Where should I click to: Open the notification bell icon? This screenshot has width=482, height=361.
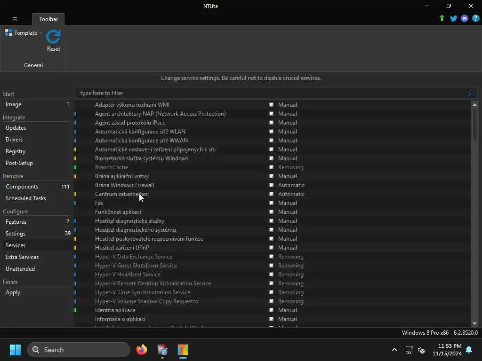coord(469,350)
